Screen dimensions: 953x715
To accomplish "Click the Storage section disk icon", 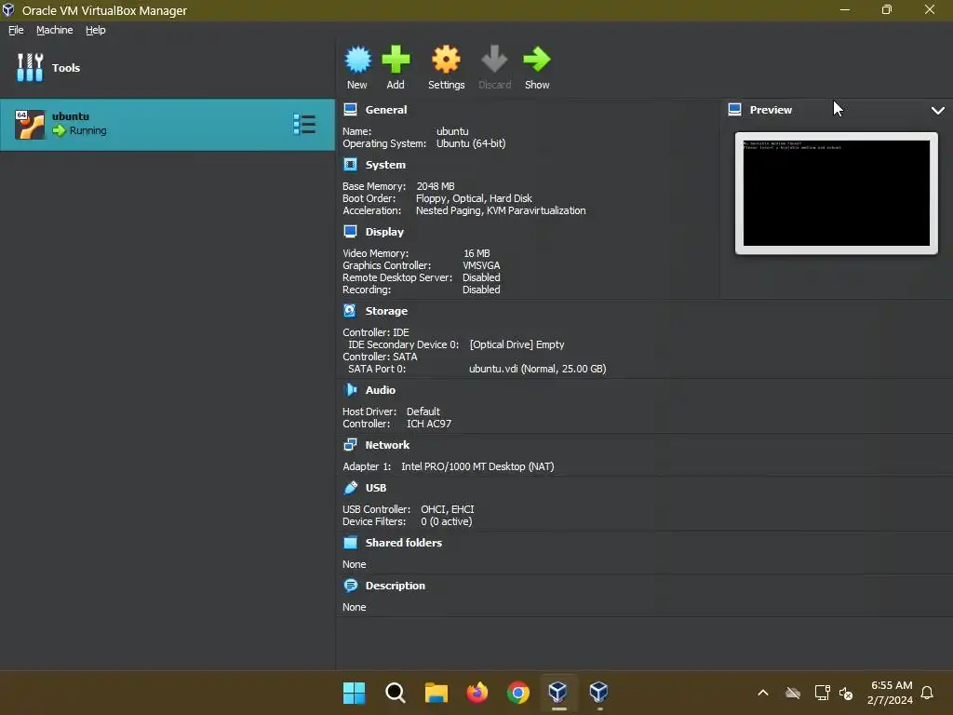I will click(x=350, y=310).
